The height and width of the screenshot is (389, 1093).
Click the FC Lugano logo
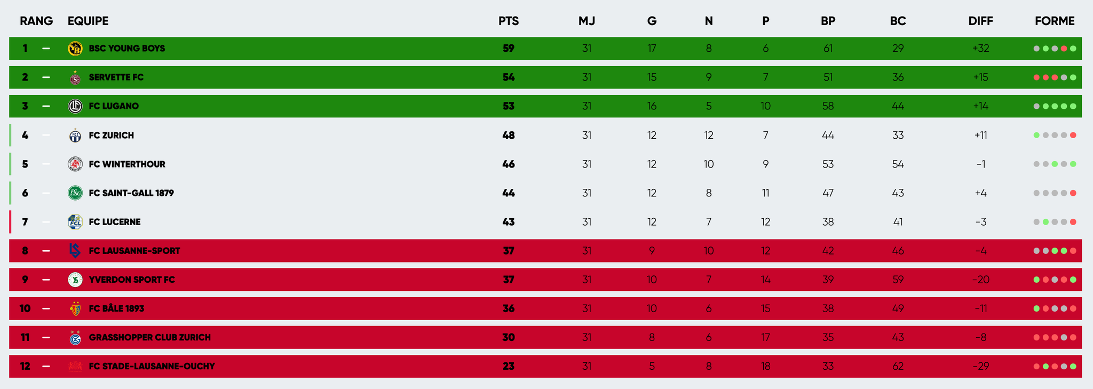tap(75, 106)
